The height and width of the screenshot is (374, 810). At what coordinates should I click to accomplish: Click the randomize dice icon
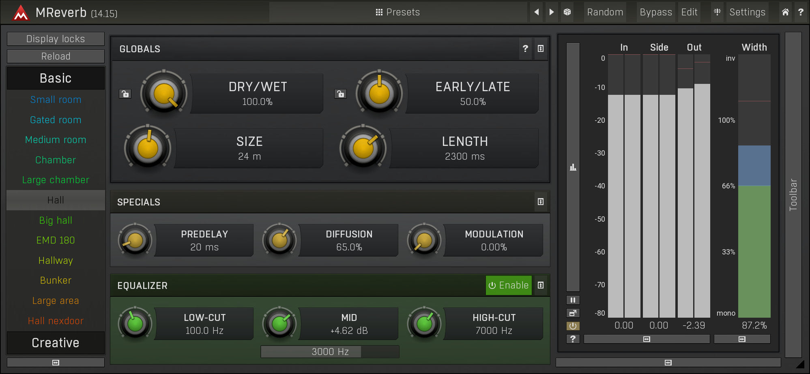point(567,12)
